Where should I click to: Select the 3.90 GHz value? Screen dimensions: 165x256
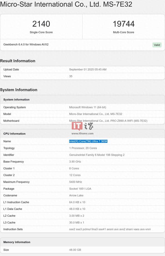[75, 162]
